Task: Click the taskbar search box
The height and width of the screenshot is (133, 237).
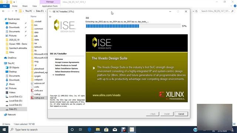Action: [38, 130]
